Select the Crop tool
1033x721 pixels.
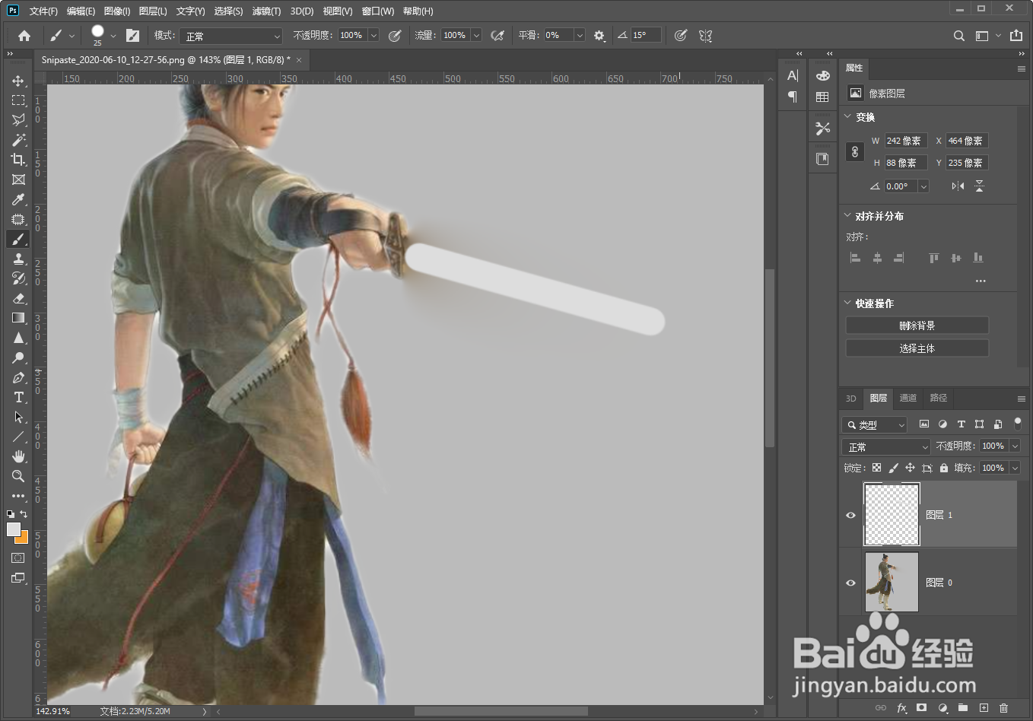[18, 160]
